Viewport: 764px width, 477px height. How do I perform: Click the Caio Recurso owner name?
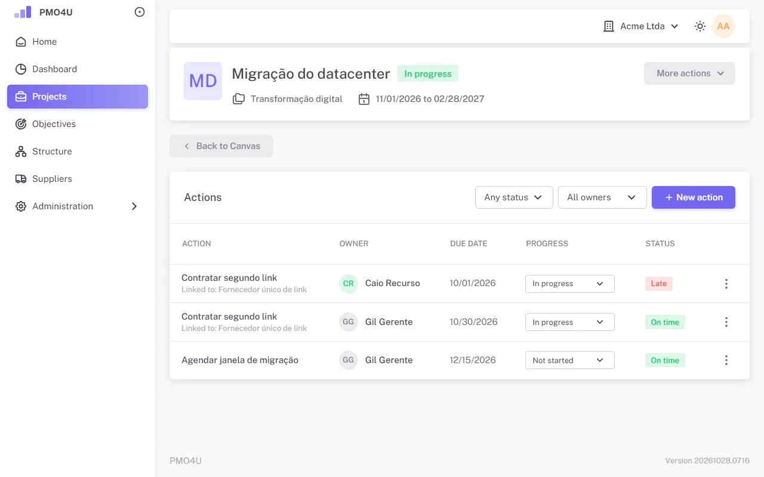[393, 284]
